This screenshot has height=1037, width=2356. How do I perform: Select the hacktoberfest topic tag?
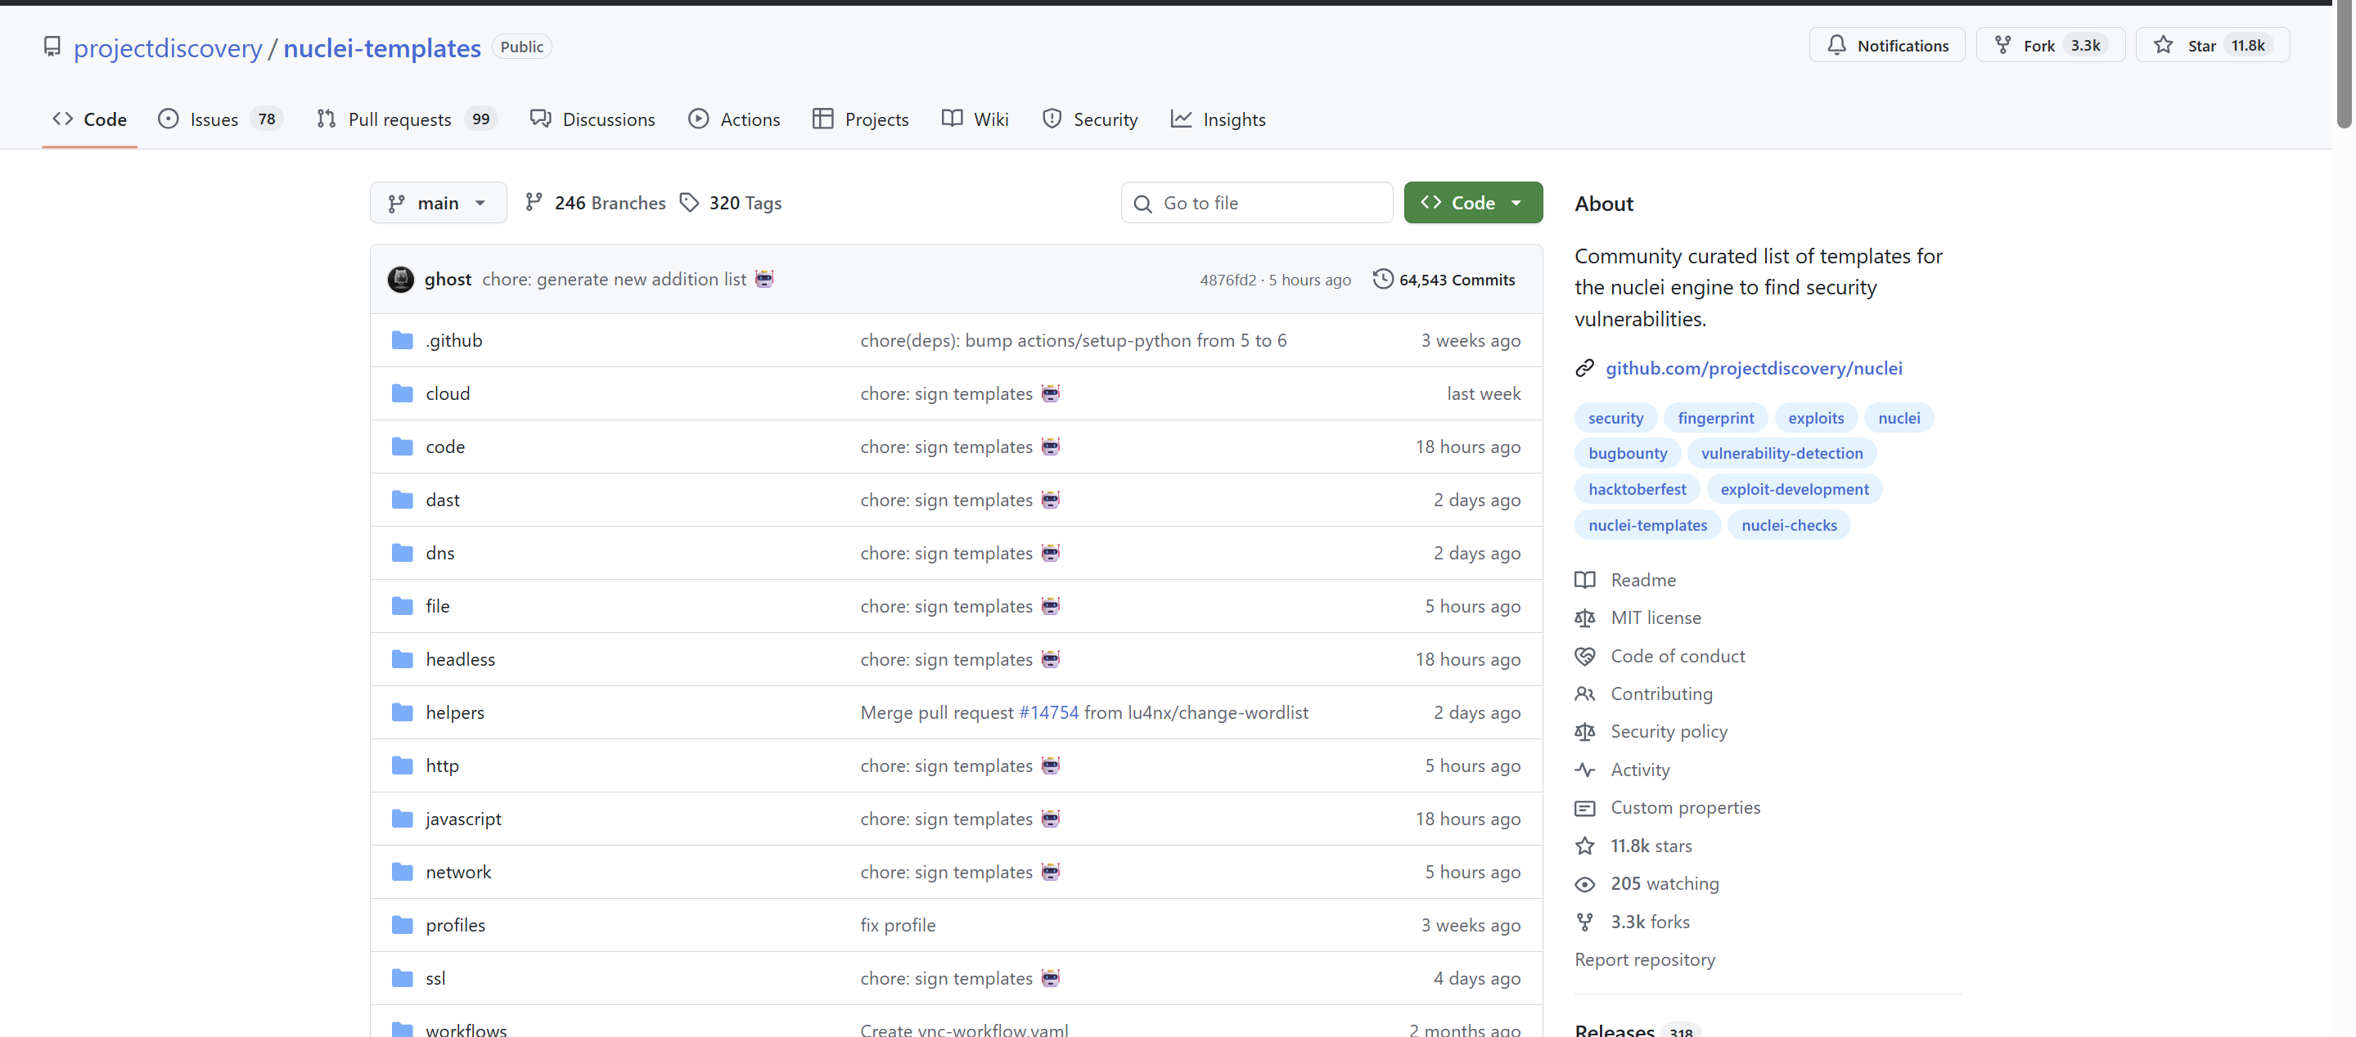1637,490
